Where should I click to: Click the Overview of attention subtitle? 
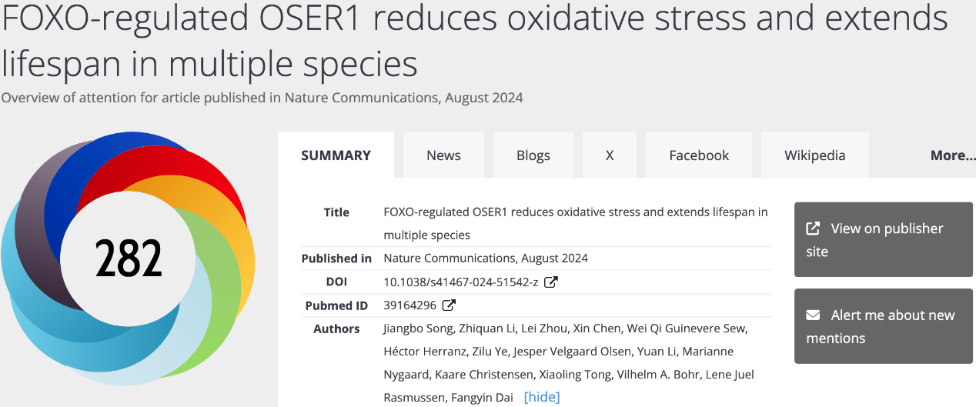262,98
